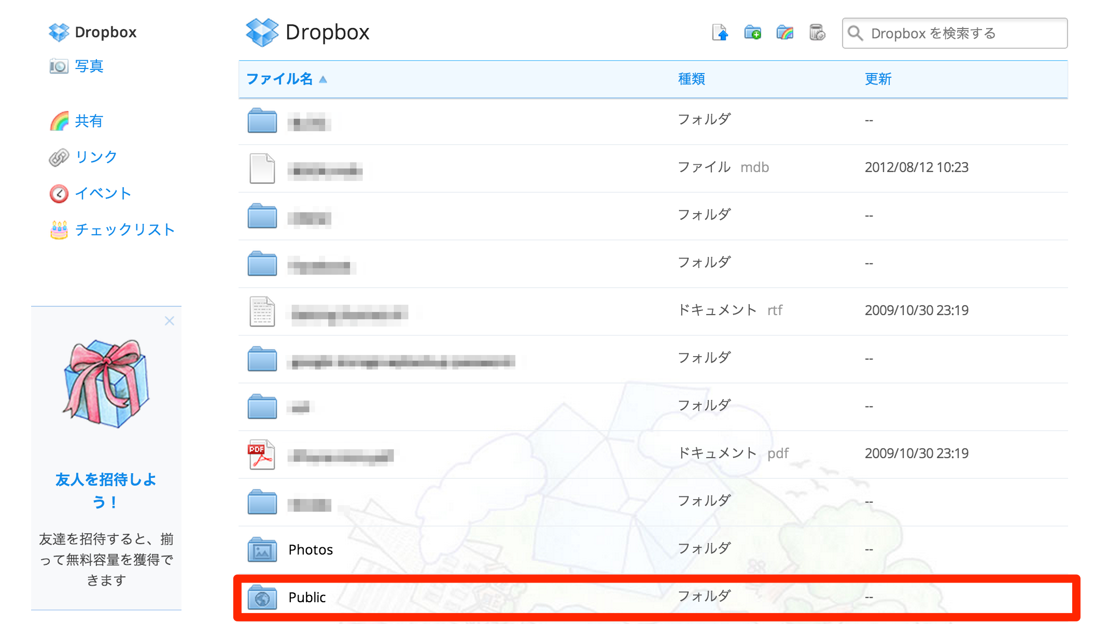Close the invite friends promo box

tap(169, 321)
